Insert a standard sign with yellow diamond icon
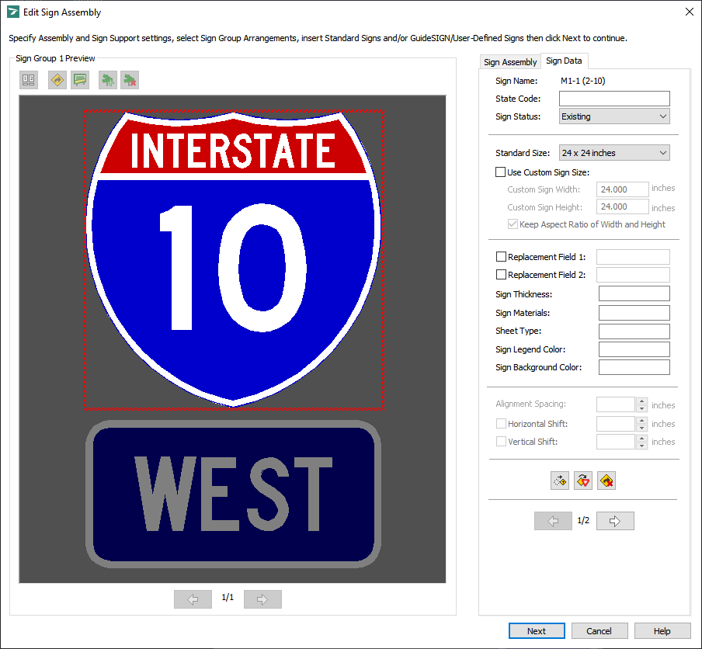The width and height of the screenshot is (702, 649). click(x=57, y=80)
